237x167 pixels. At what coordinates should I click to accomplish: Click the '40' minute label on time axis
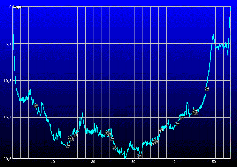tap(173, 162)
